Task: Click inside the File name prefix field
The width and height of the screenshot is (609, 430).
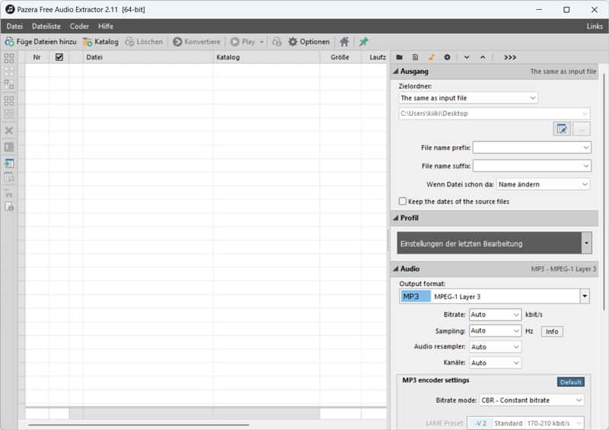Action: click(x=528, y=148)
